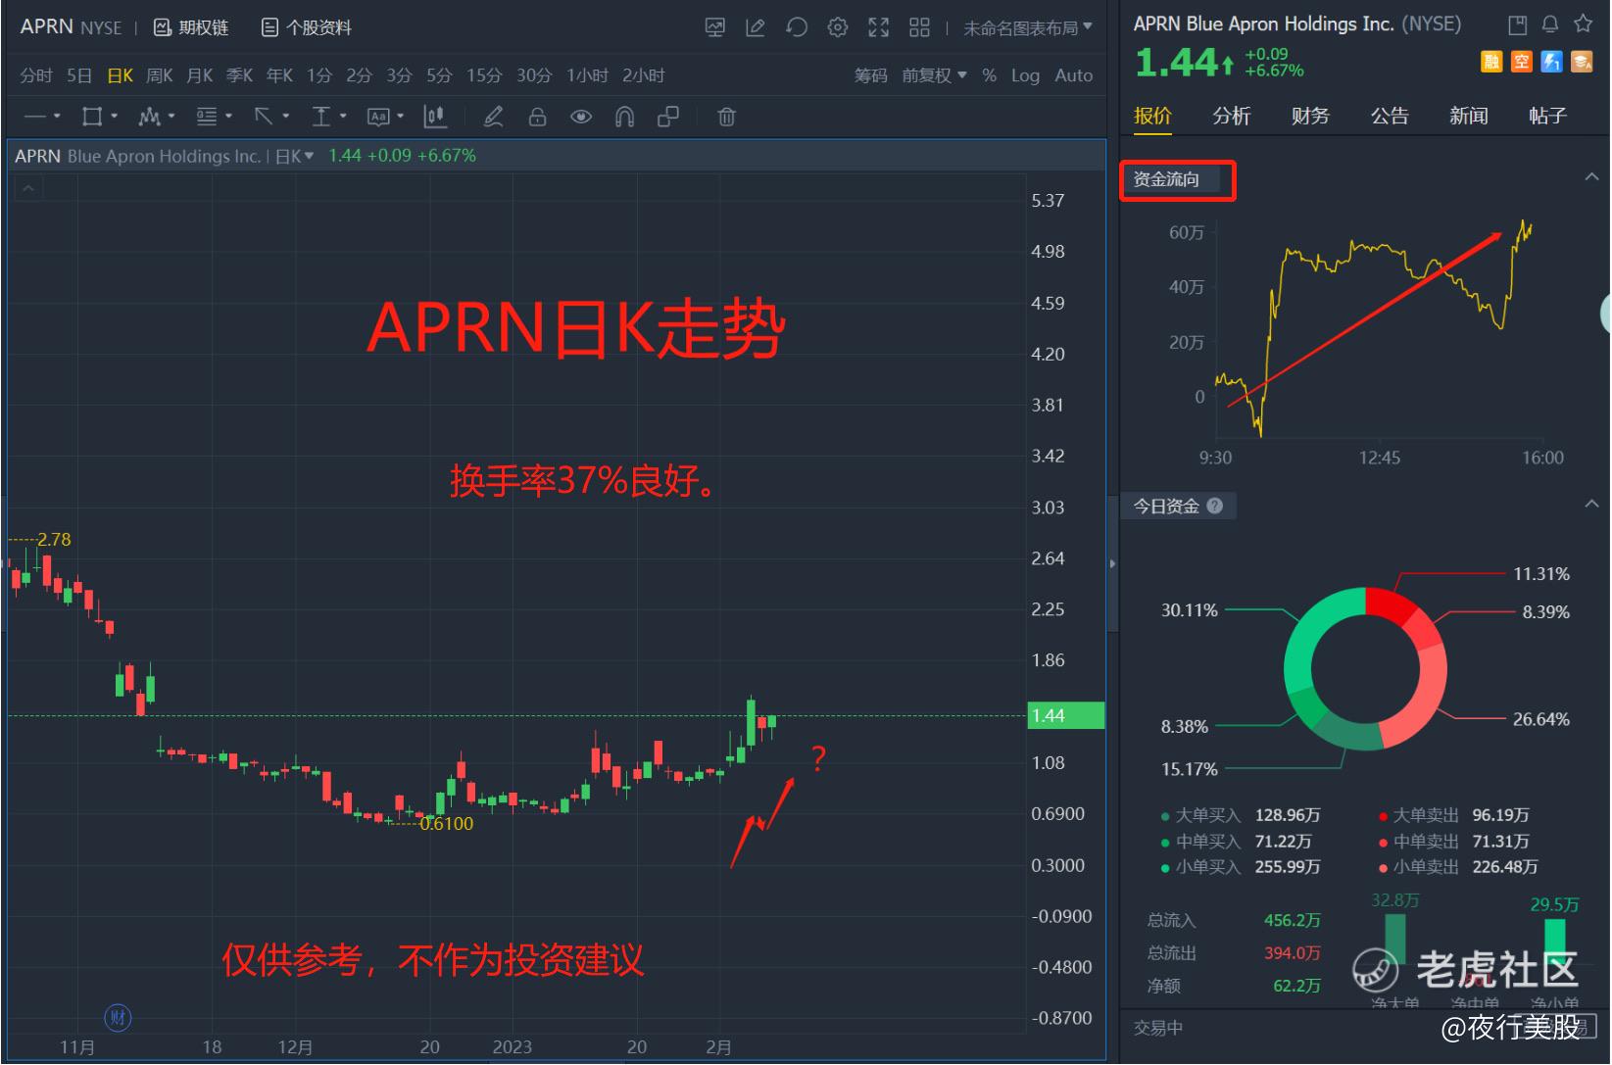Toggle Auto scale on chart
Screen dimensions: 1612x1065
point(1074,75)
